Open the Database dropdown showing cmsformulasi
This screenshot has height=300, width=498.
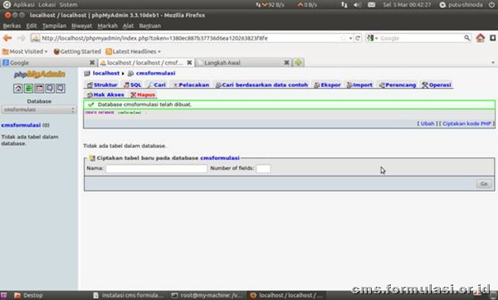(39, 109)
